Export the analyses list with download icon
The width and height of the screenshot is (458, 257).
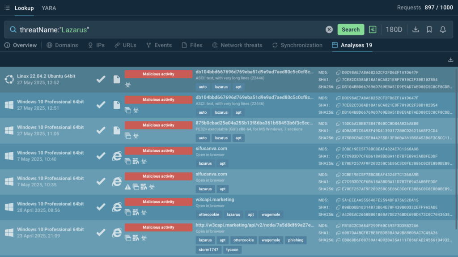click(451, 60)
